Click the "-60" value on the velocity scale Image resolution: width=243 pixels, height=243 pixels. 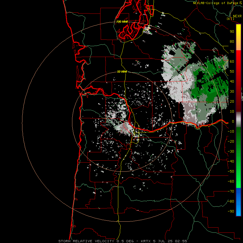231,181
